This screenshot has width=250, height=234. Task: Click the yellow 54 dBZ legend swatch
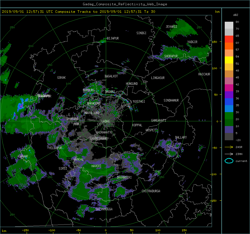229,60
